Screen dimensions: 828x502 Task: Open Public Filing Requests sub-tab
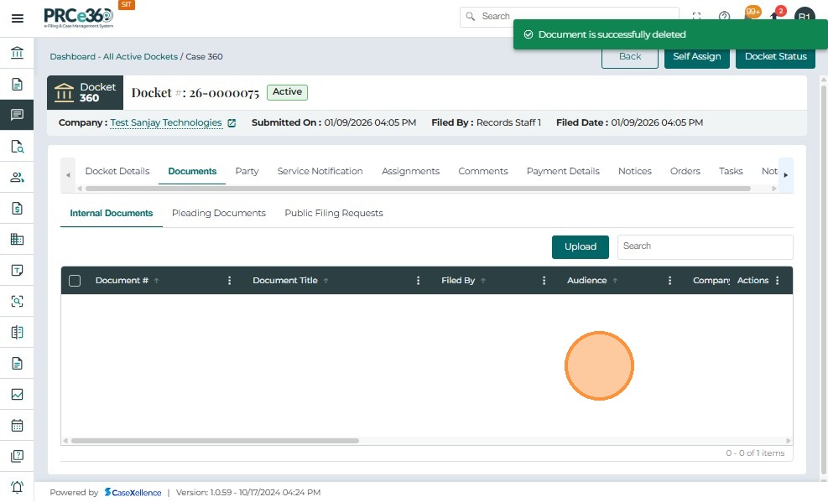[x=334, y=213]
